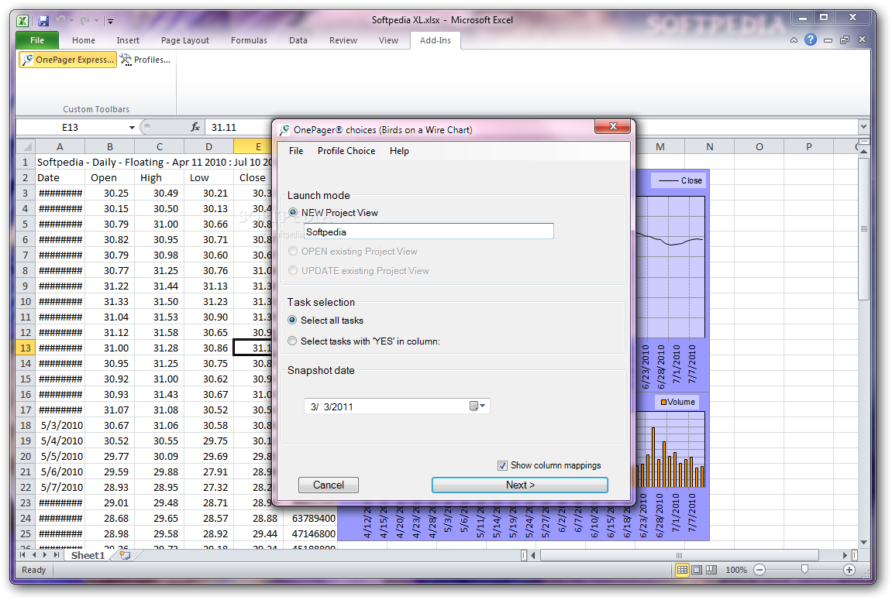Screen dimensions: 892x600
Task: Select the Sheet1 tab
Action: tap(88, 555)
